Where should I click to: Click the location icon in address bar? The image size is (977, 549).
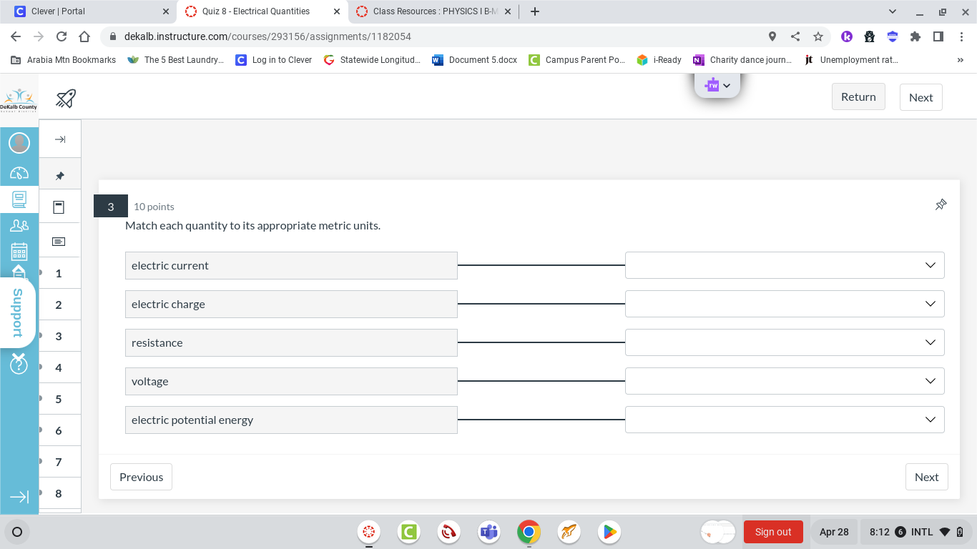click(x=772, y=36)
